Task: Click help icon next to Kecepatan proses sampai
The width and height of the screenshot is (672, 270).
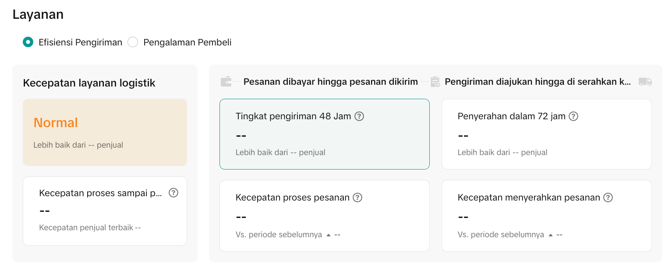Action: pos(173,193)
